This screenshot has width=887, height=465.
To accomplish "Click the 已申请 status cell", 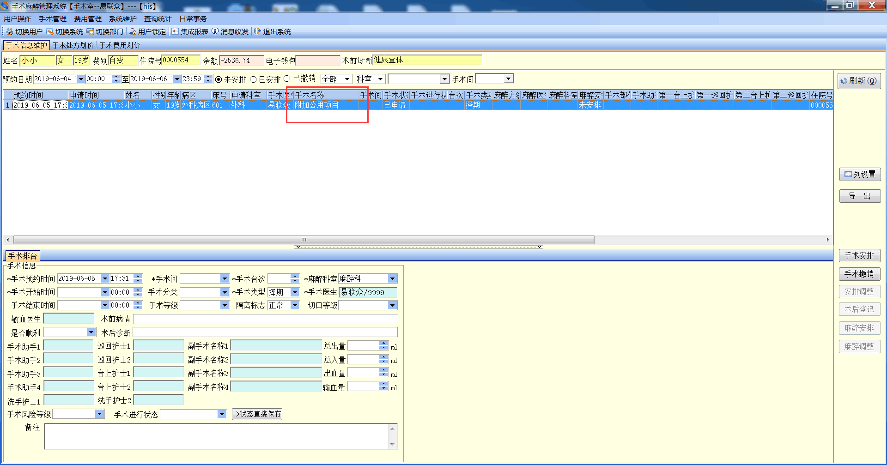I will (x=396, y=105).
